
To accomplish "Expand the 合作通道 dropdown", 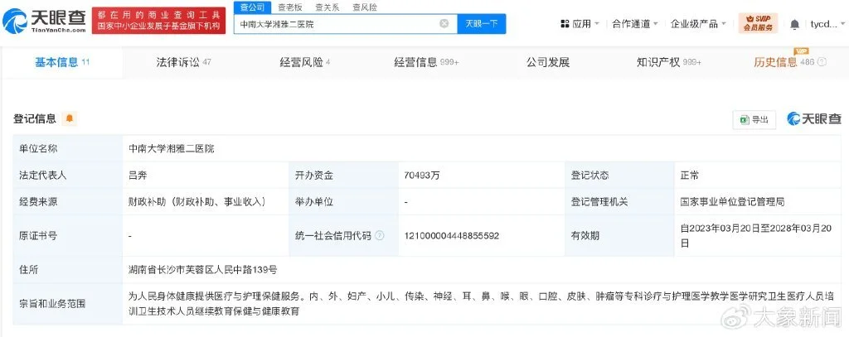I will [x=635, y=24].
